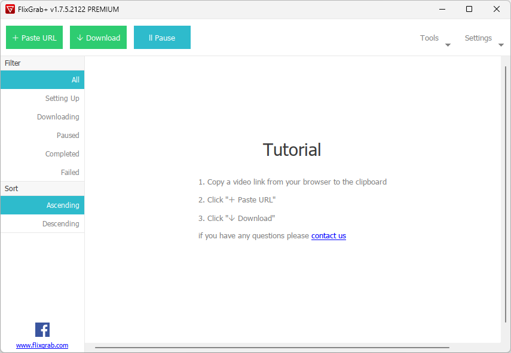
Task: Click the vertical scrollbar
Action: (x=506, y=194)
